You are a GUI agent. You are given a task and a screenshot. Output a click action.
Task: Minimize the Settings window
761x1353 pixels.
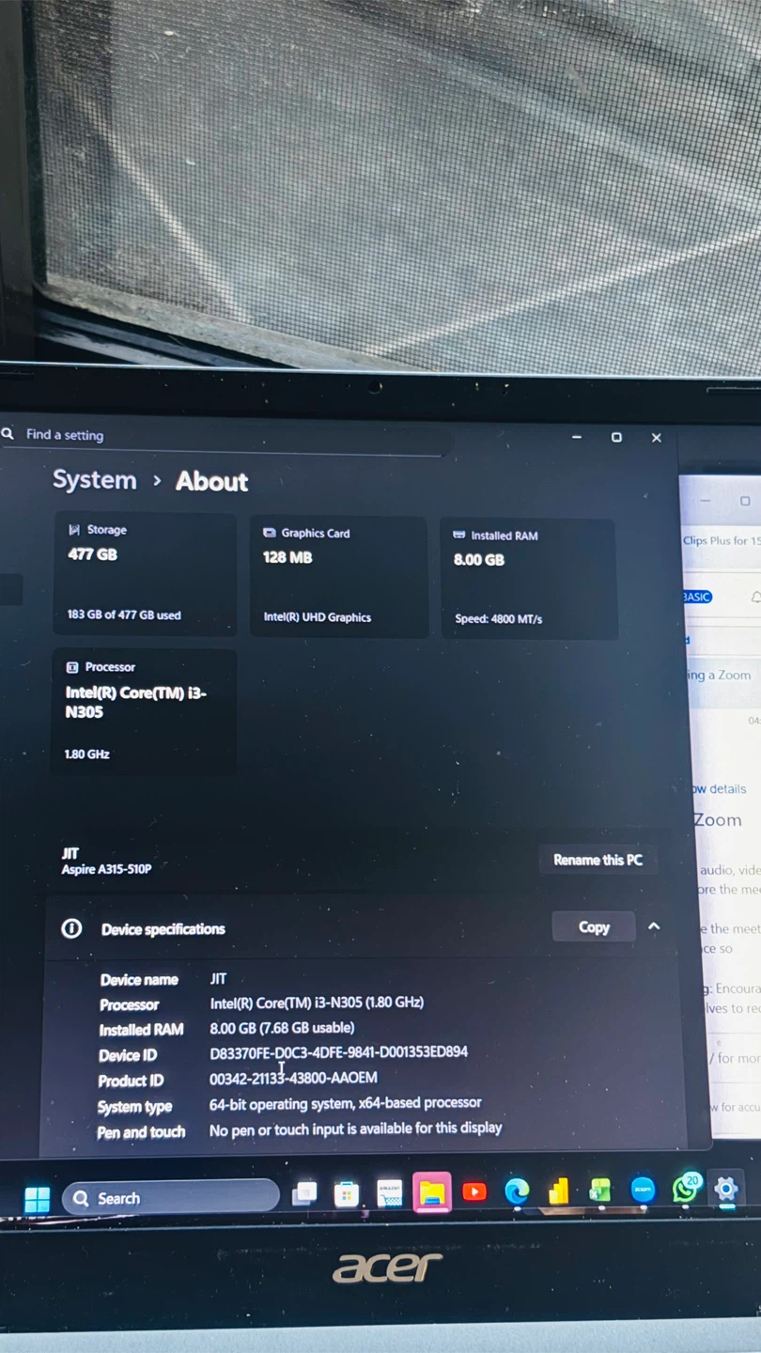576,437
